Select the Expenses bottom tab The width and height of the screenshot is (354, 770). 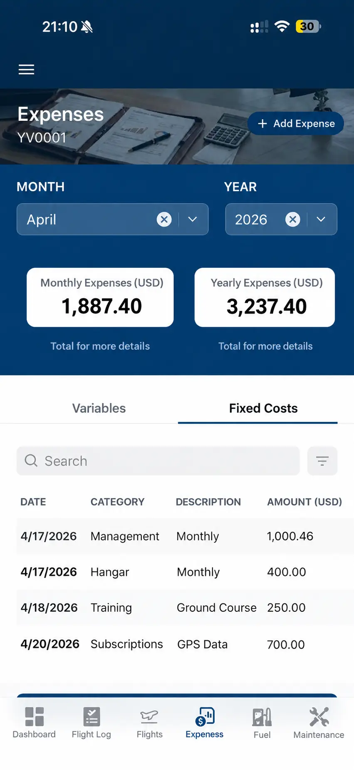(205, 723)
